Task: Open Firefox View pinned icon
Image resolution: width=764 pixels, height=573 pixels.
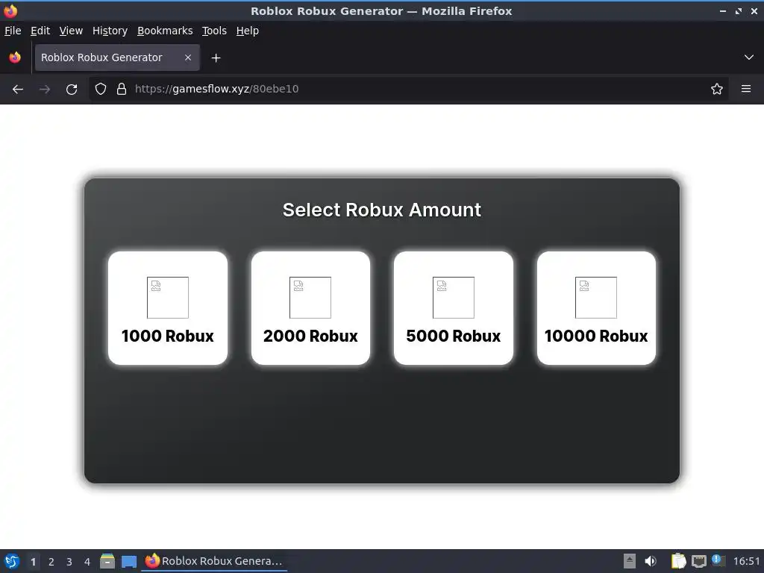Action: click(15, 57)
